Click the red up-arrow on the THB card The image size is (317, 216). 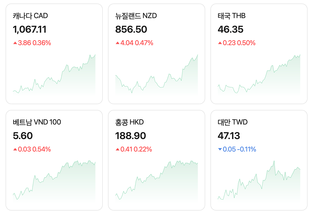click(x=220, y=43)
